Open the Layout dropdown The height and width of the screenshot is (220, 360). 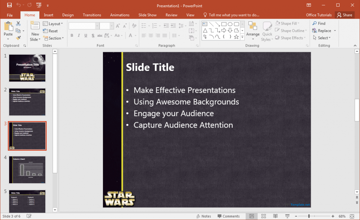coord(53,23)
